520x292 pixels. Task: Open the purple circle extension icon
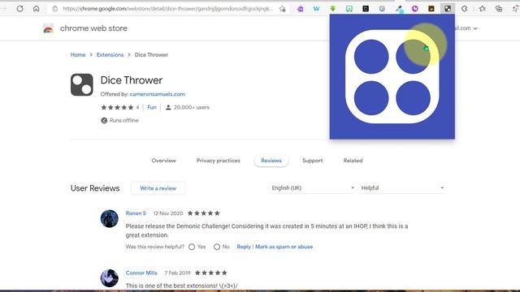click(x=415, y=9)
